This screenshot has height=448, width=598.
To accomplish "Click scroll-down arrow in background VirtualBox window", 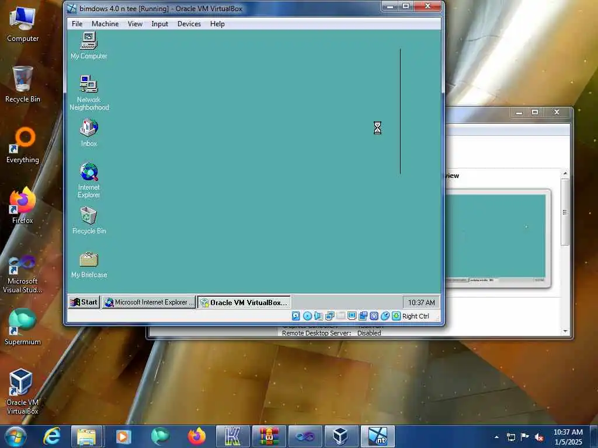I will [x=565, y=331].
